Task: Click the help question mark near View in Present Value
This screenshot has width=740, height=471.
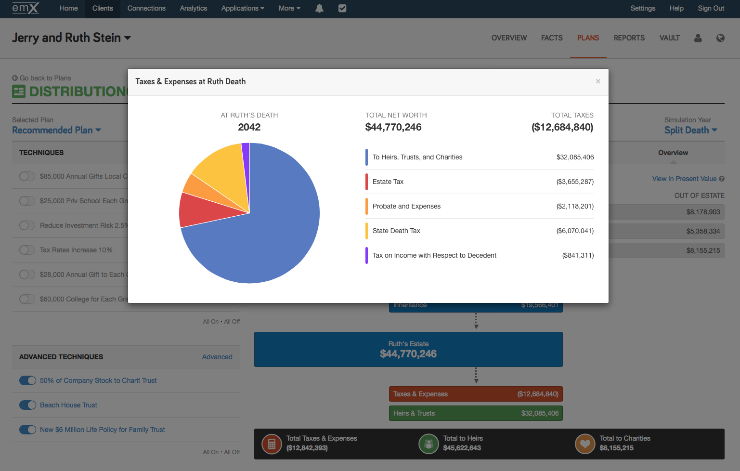Action: (722, 179)
